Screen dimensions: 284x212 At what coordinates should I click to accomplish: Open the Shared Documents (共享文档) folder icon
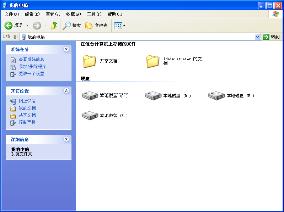(90, 61)
